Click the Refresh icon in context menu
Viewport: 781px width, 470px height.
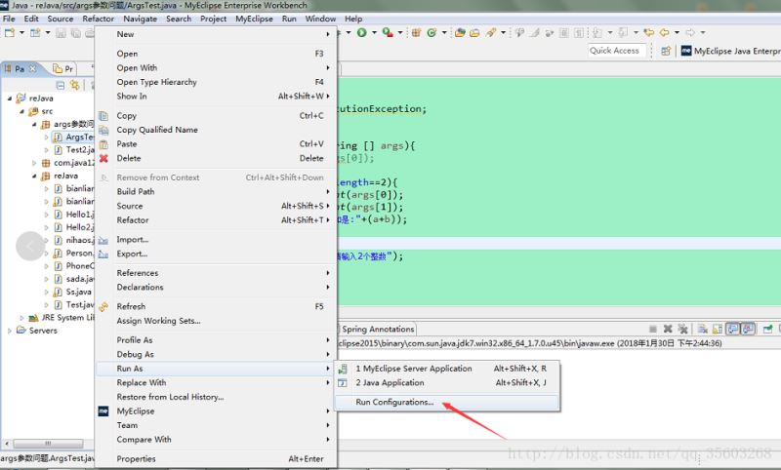point(103,306)
